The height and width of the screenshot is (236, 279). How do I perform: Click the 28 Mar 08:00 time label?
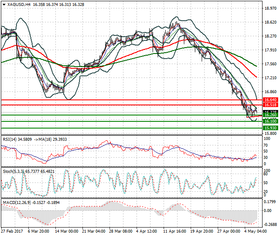pos(120,231)
